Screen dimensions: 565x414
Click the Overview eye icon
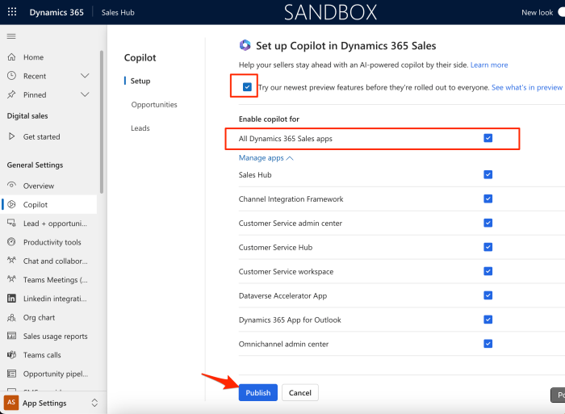[11, 185]
